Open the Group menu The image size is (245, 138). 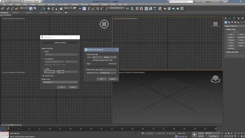point(18,5)
